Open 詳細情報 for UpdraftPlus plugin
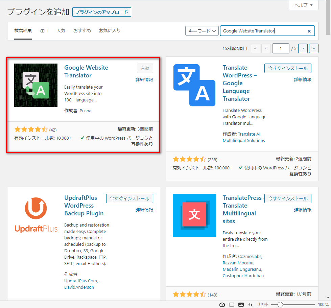The image size is (331, 308). click(x=144, y=210)
